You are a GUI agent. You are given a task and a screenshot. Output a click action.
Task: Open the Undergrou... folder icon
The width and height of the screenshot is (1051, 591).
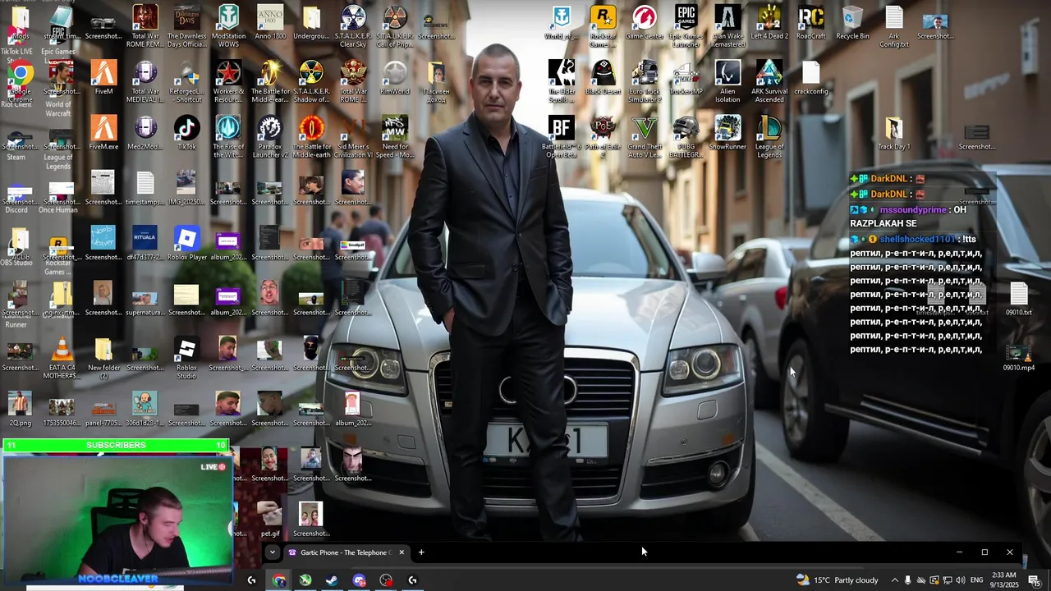[x=311, y=23]
